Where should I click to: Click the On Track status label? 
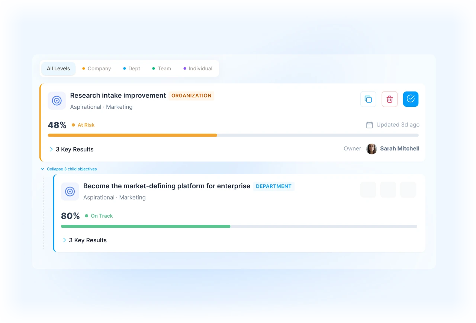99,216
